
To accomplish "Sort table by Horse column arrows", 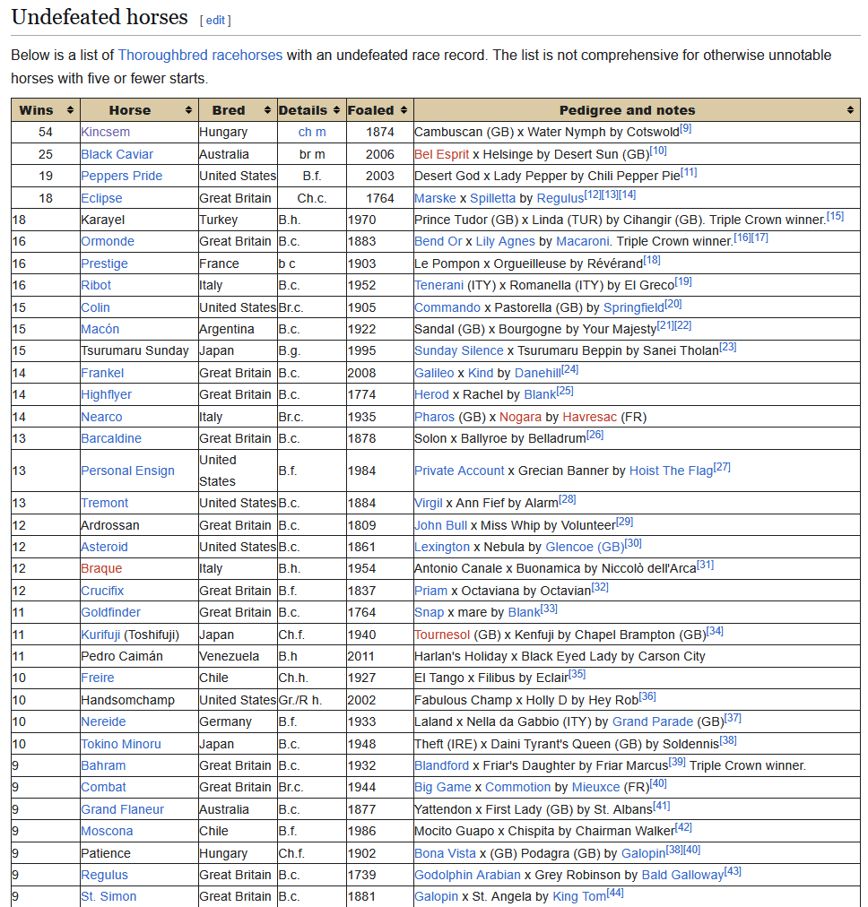I will (188, 110).
